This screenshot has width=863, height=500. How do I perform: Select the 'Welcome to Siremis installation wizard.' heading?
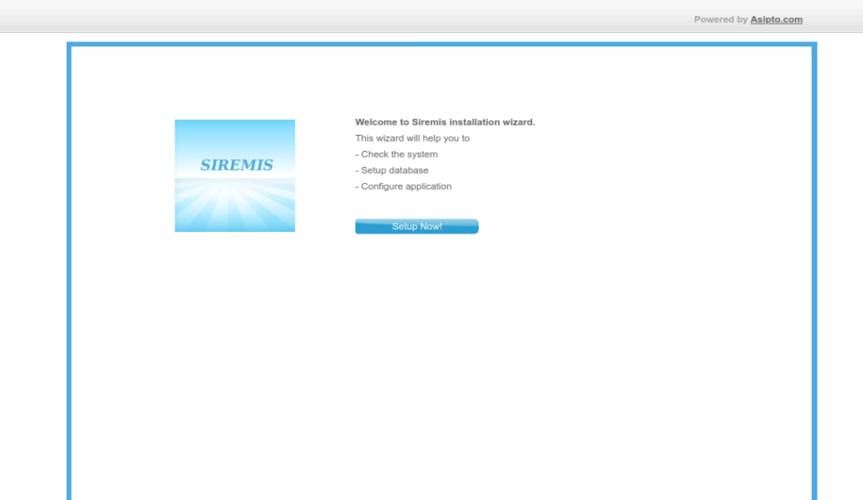point(445,122)
